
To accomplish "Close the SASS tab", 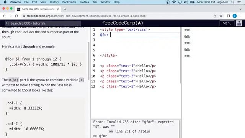I will click(x=58, y=9).
